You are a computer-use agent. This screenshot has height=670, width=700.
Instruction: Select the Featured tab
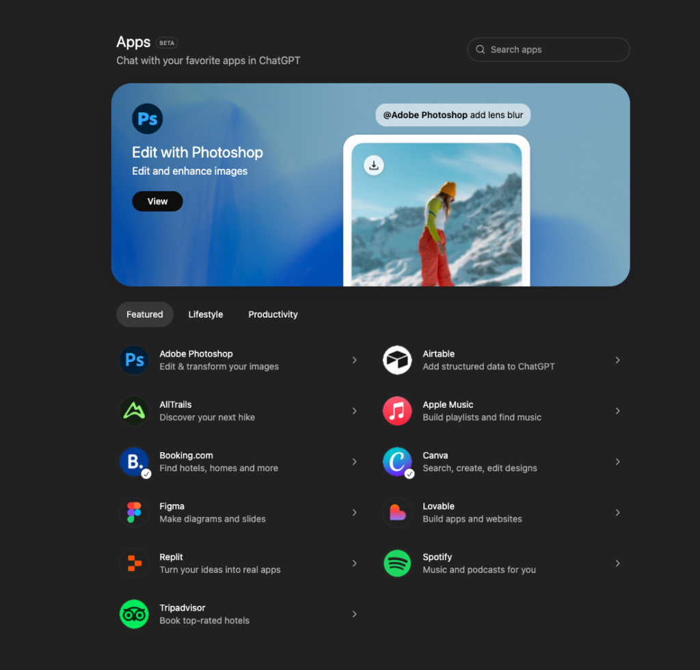pos(144,314)
